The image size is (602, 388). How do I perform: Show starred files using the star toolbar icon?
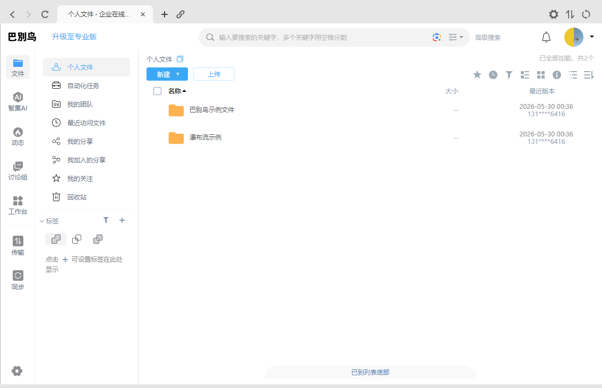[x=477, y=74]
